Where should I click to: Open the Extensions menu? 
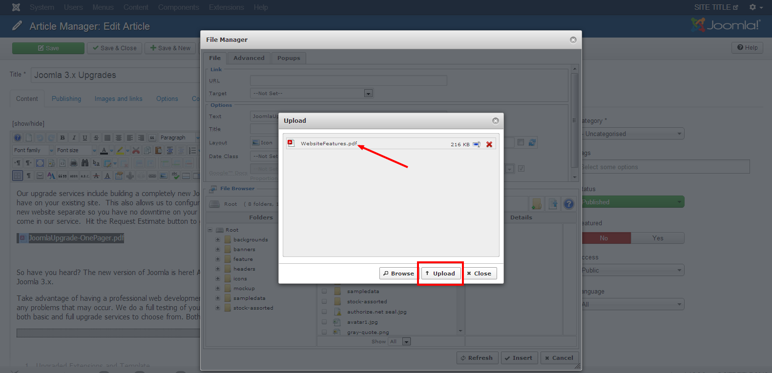point(227,7)
